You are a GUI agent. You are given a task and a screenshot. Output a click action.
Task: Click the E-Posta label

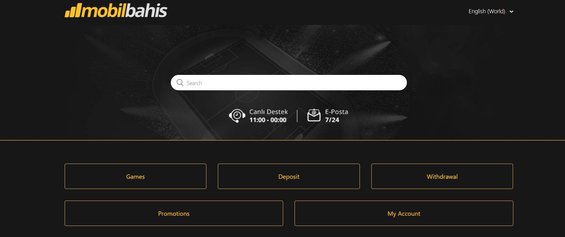(x=337, y=112)
